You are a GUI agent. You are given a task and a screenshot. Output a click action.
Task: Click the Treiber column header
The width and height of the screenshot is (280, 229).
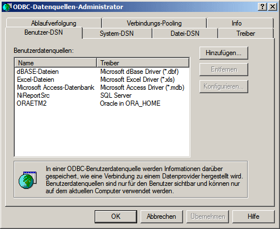143,63
